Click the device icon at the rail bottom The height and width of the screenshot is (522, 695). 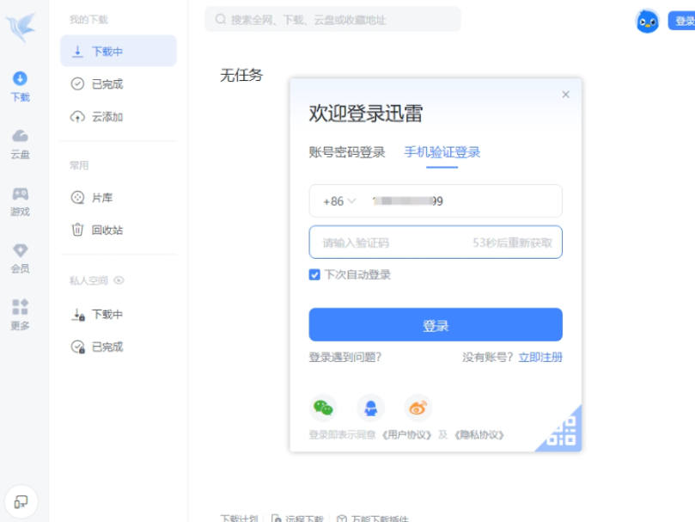(21, 502)
